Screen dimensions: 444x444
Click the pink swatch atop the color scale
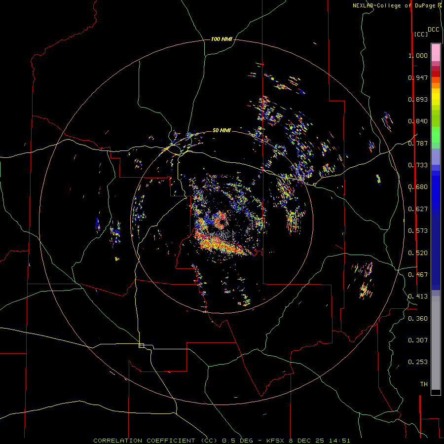click(x=436, y=52)
